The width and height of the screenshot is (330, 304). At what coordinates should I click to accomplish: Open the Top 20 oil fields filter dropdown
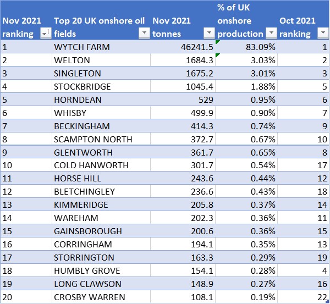coord(144,34)
